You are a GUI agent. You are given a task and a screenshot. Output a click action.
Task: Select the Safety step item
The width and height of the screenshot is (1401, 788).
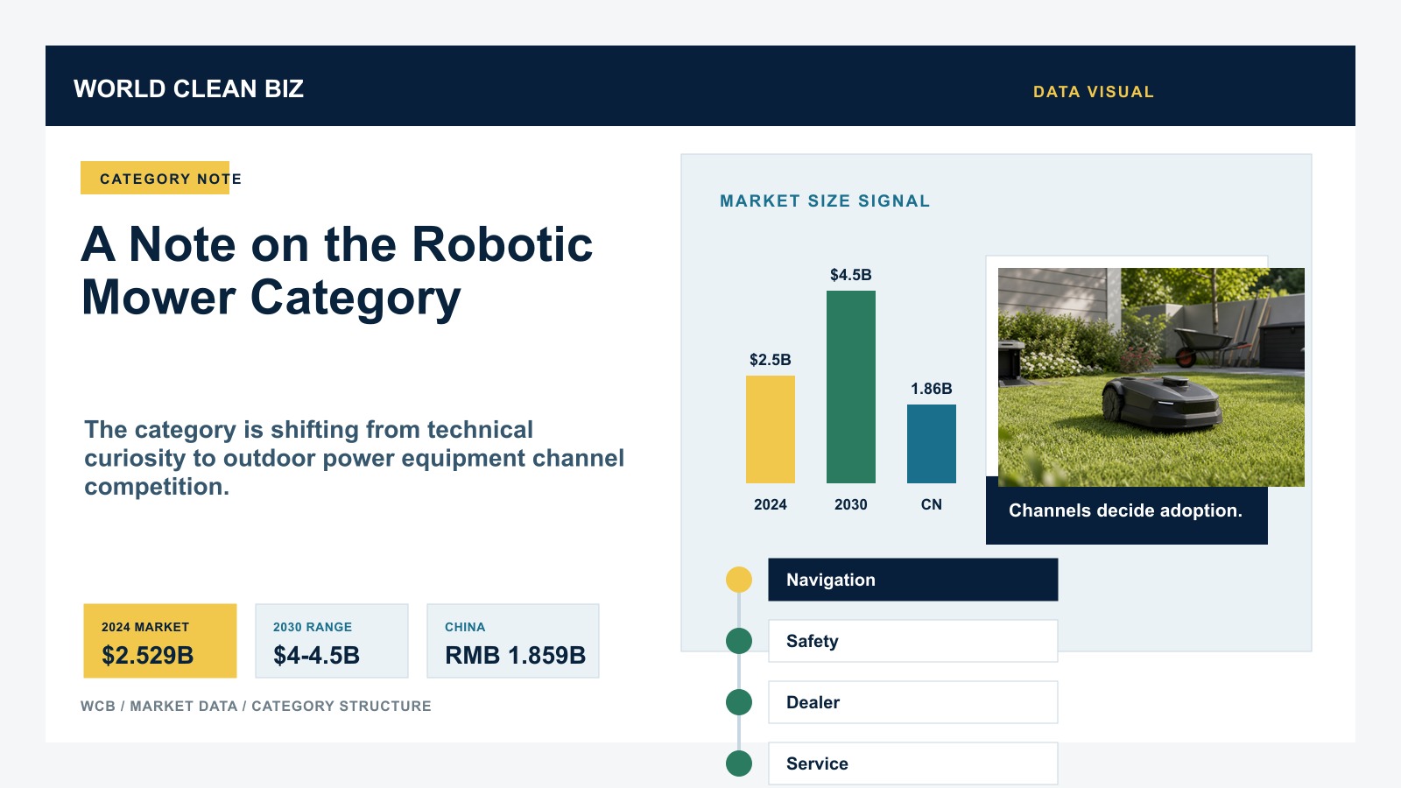tap(913, 641)
